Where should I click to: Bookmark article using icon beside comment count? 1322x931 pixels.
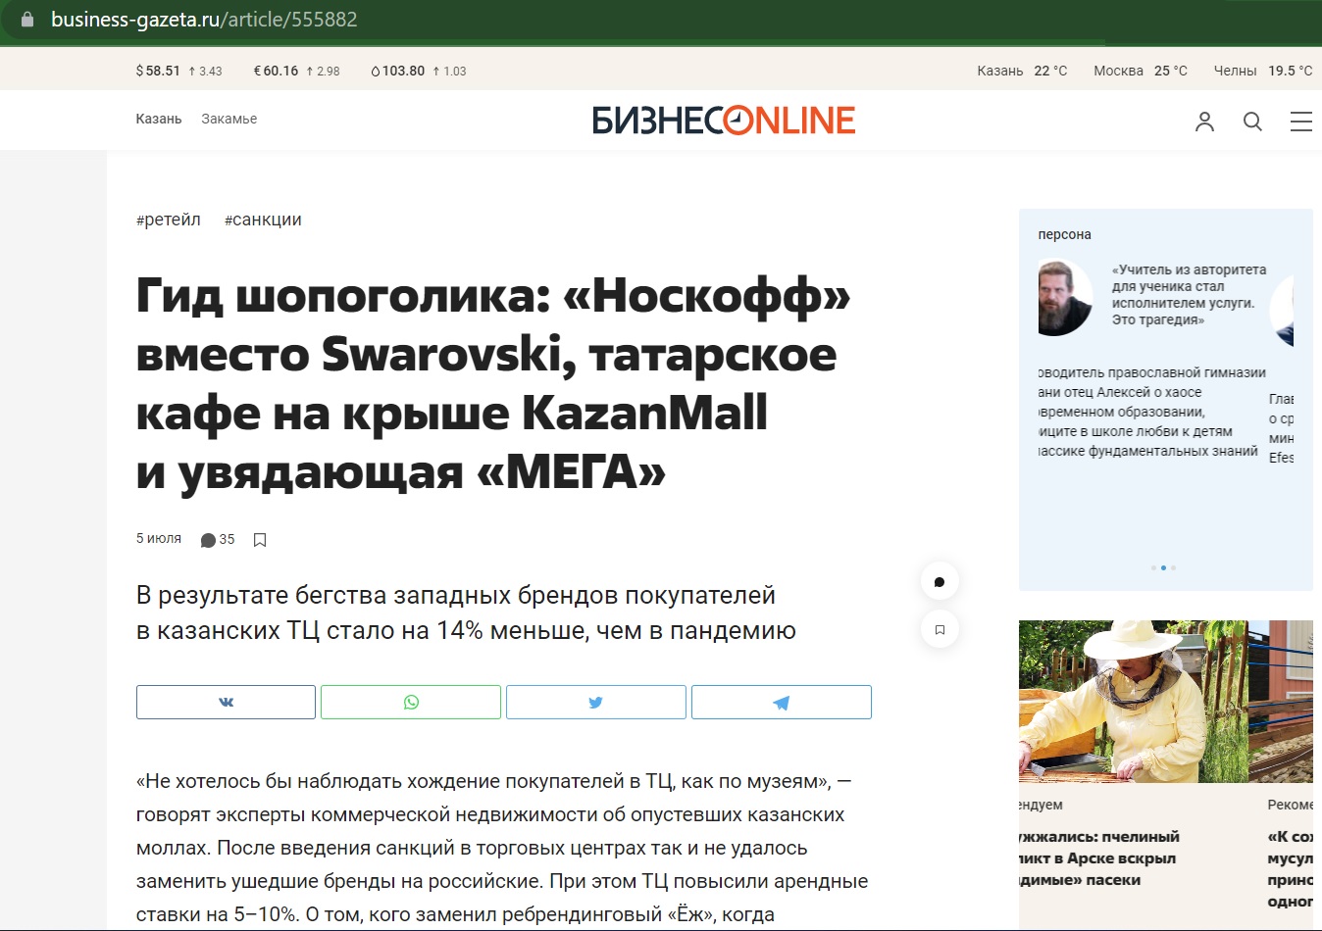260,540
